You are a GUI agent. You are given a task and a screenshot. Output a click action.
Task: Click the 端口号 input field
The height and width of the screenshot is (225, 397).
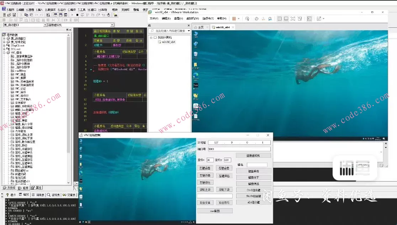click(x=239, y=149)
